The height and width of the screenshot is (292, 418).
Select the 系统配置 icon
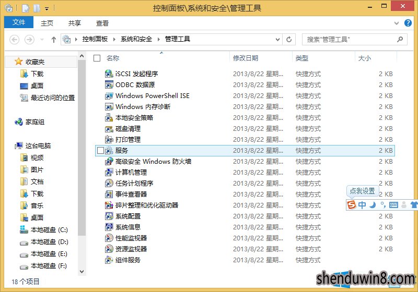(x=109, y=216)
